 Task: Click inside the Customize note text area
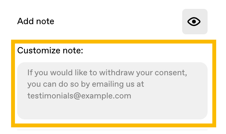click(112, 91)
